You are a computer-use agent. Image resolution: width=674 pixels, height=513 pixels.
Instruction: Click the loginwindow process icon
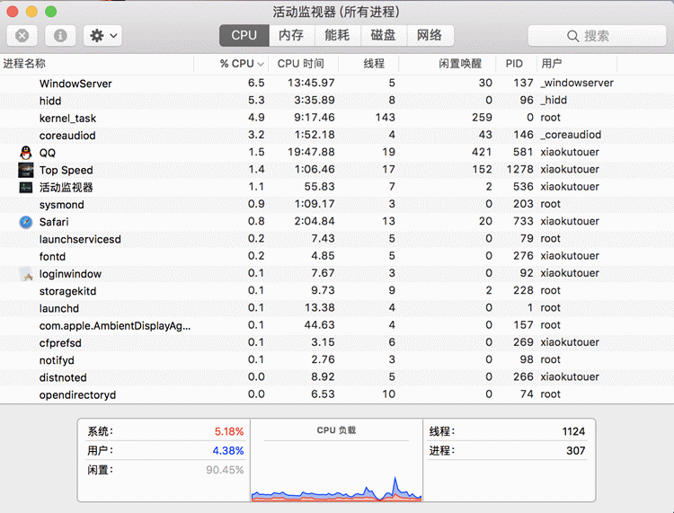(27, 274)
